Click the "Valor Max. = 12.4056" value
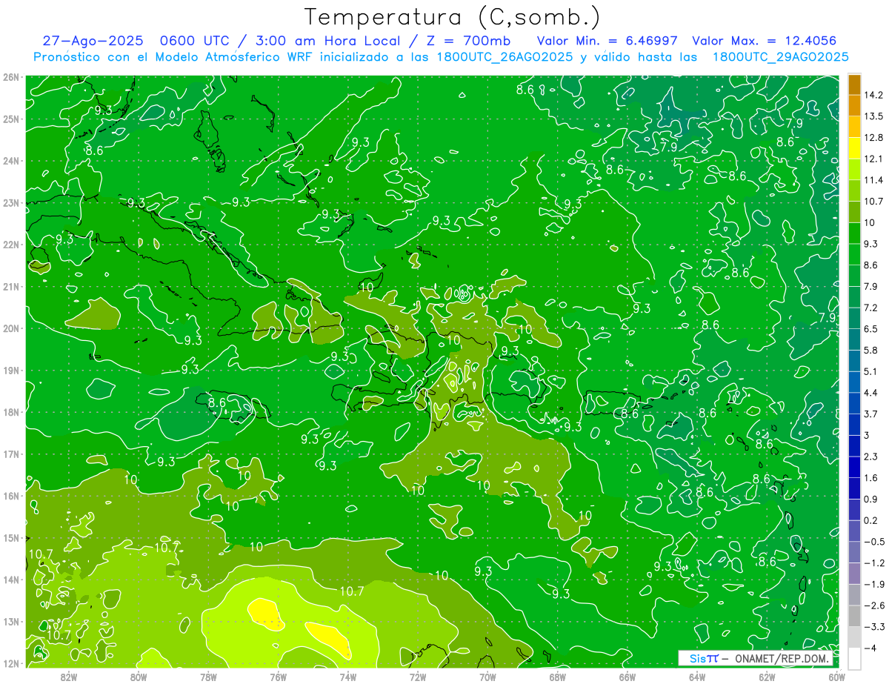Image resolution: width=889 pixels, height=687 pixels. (765, 42)
